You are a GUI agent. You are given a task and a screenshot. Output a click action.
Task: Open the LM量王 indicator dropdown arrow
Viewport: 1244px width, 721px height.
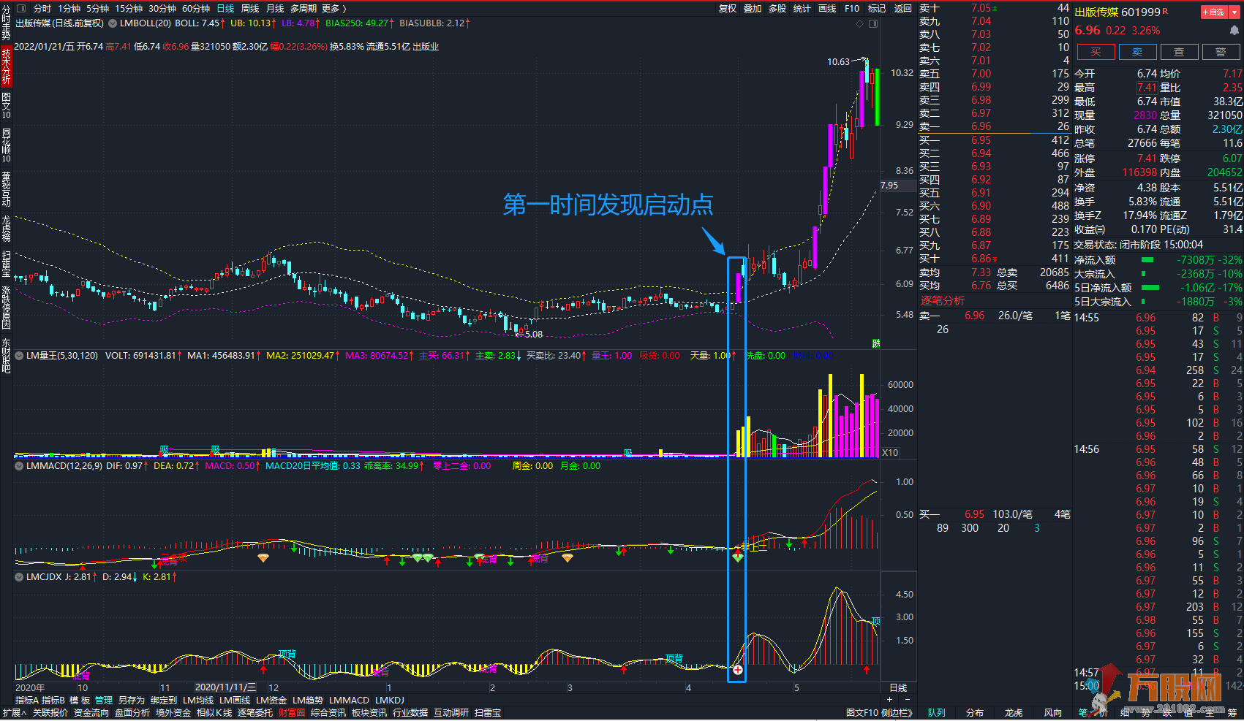coord(20,356)
